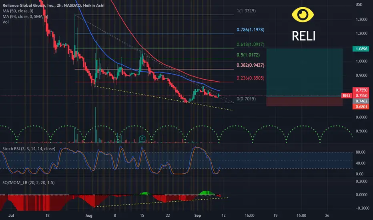Click the green 1.0896 target price tag
Image resolution: width=373 pixels, height=220 pixels.
point(361,49)
